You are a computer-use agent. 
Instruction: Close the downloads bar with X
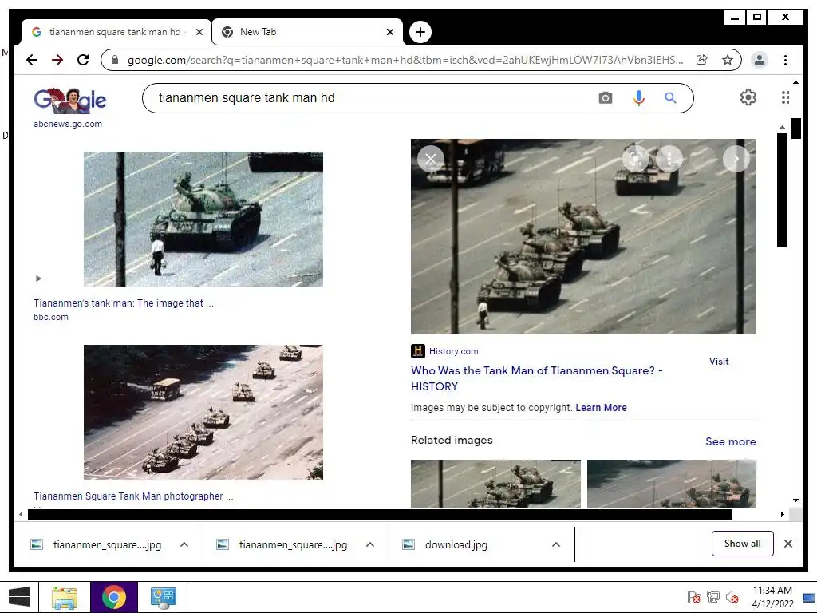[788, 544]
